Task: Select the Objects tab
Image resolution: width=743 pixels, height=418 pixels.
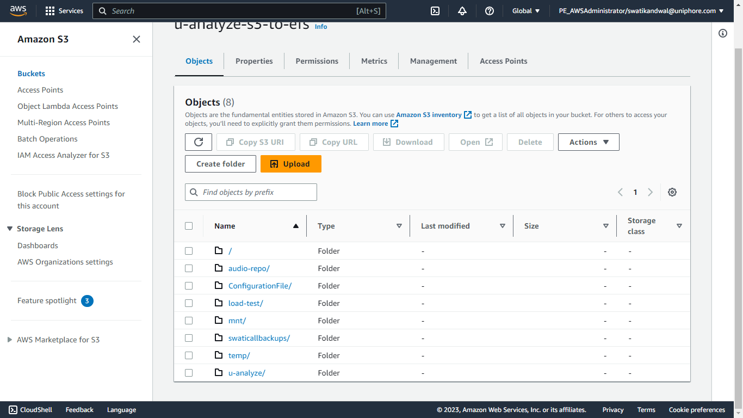Action: tap(199, 61)
